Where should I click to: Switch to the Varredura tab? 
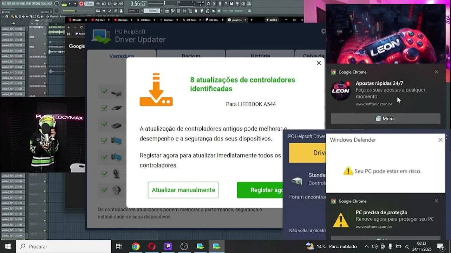122,56
